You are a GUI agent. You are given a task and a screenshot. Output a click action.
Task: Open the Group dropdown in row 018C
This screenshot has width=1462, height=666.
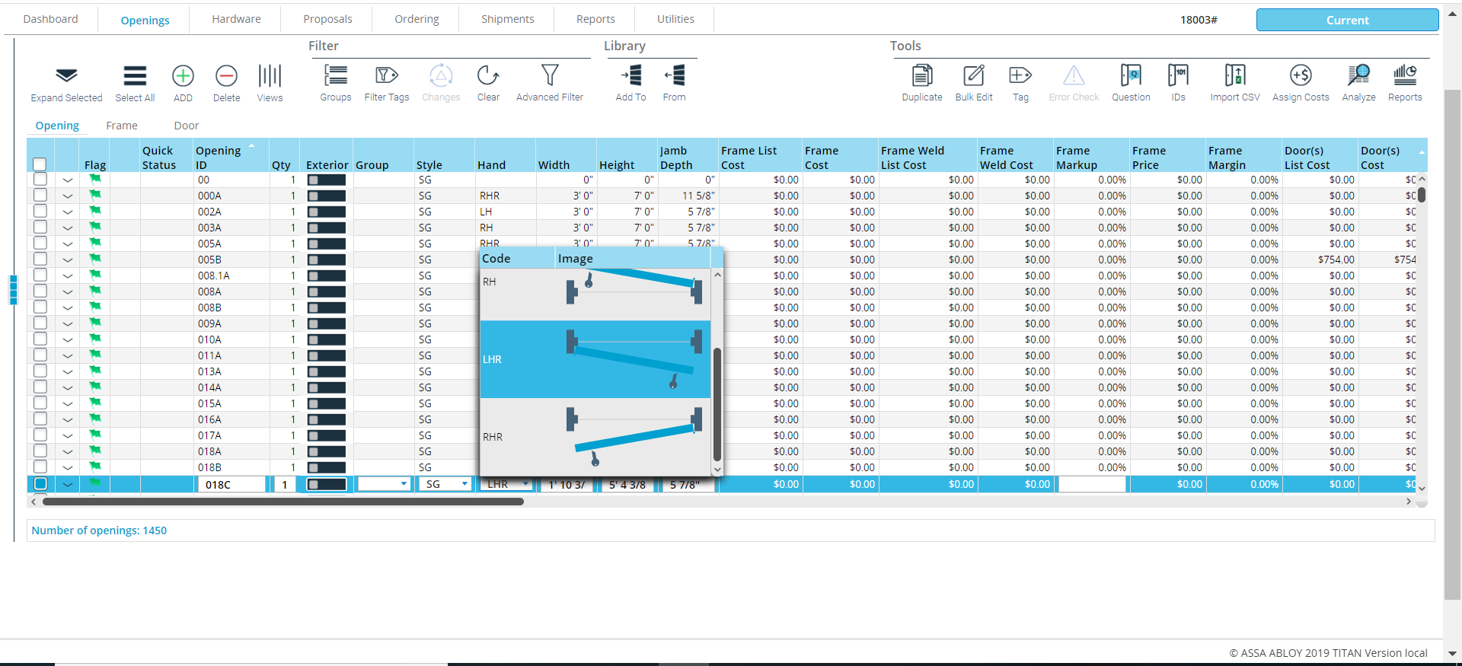pos(403,484)
